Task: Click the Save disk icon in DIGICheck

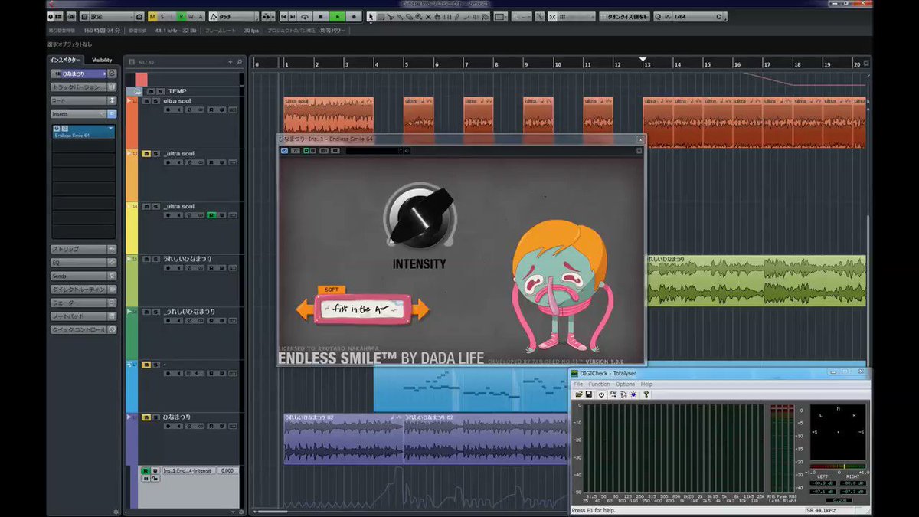Action: (589, 394)
